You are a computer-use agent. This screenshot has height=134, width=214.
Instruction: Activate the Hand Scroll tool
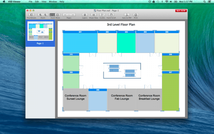tap(111, 15)
